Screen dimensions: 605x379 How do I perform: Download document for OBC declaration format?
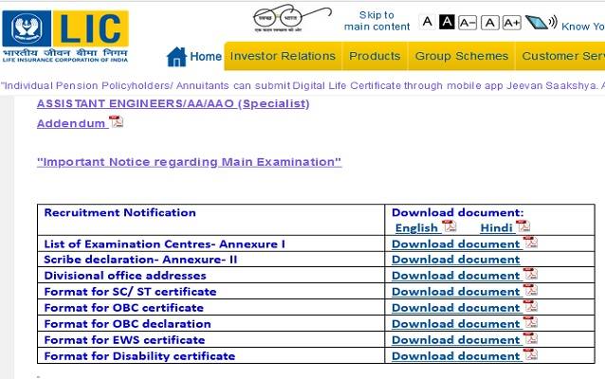click(456, 324)
